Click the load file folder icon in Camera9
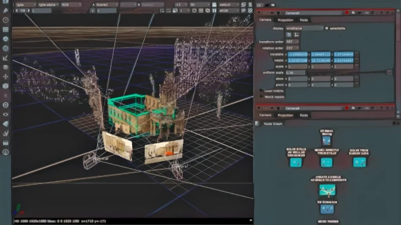 tap(288, 35)
